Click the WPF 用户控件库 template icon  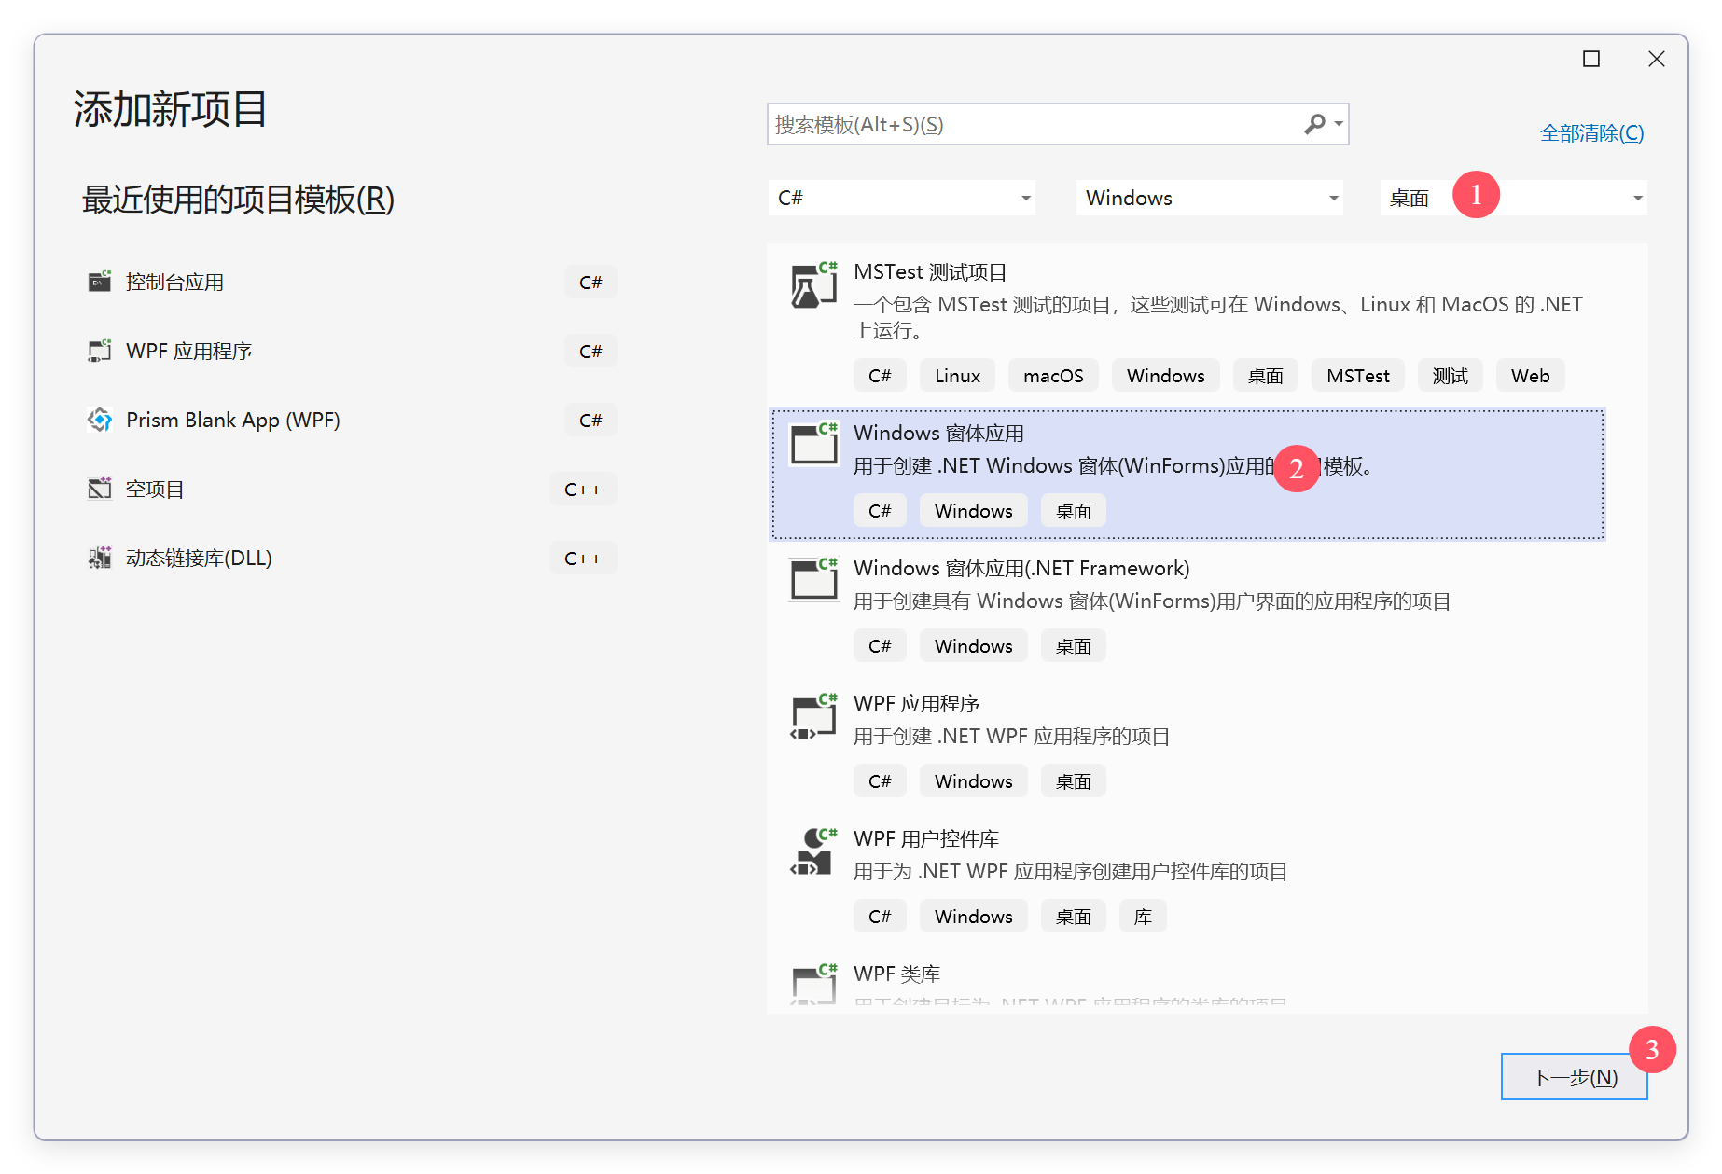coord(814,850)
